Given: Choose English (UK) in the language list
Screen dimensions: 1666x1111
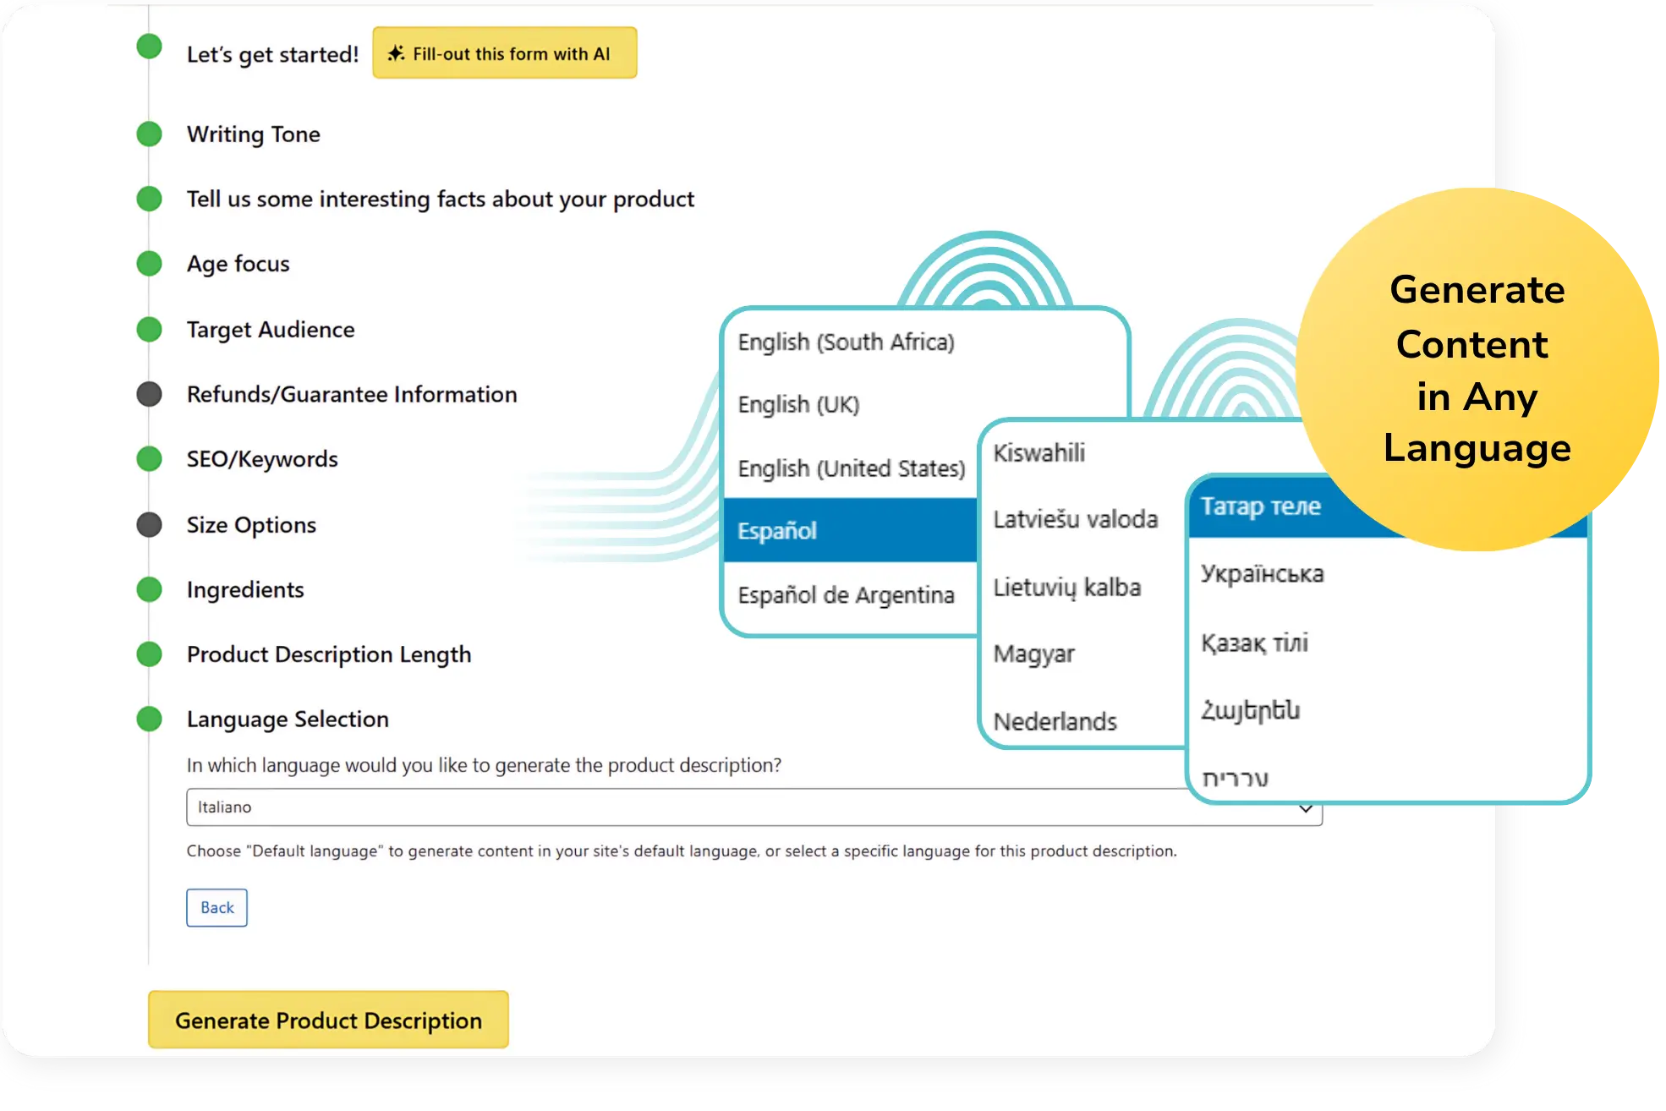Looking at the screenshot, I should [x=798, y=405].
